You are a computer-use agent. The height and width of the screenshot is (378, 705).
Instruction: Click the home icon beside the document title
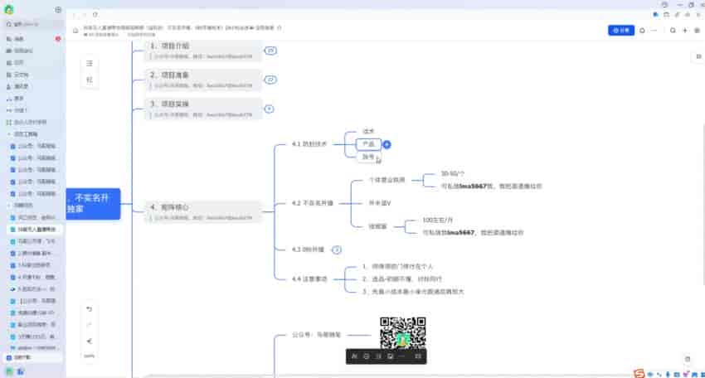tap(75, 31)
